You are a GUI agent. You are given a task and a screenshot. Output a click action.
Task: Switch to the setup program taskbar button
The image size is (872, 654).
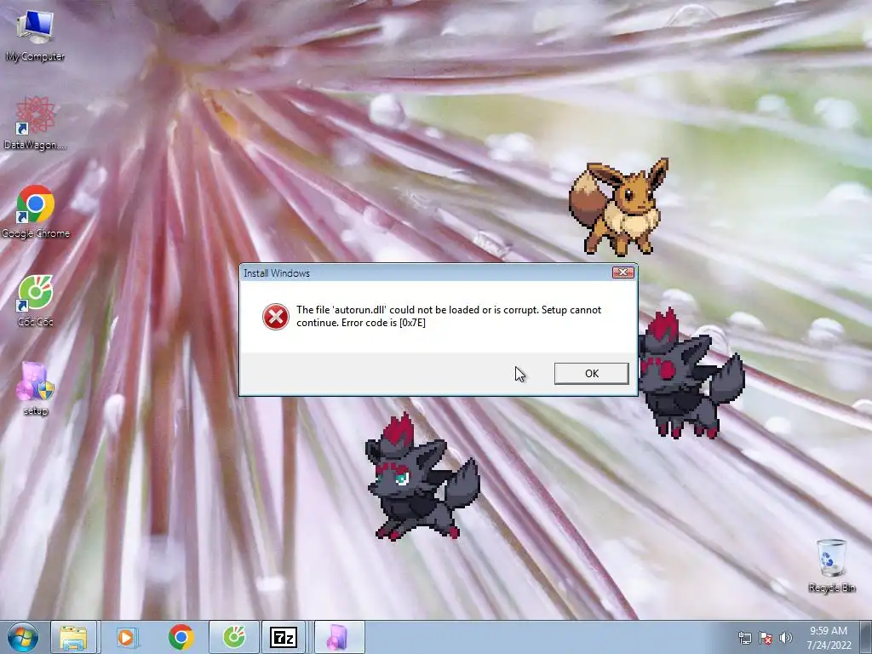pyautogui.click(x=338, y=637)
